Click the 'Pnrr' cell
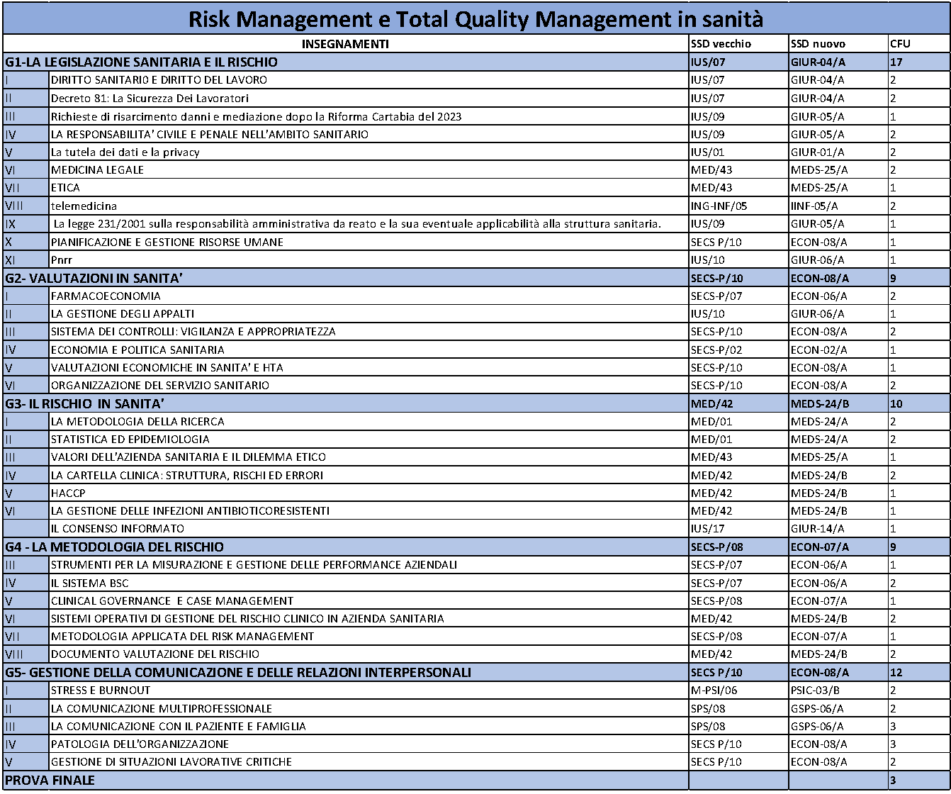 tap(368, 260)
